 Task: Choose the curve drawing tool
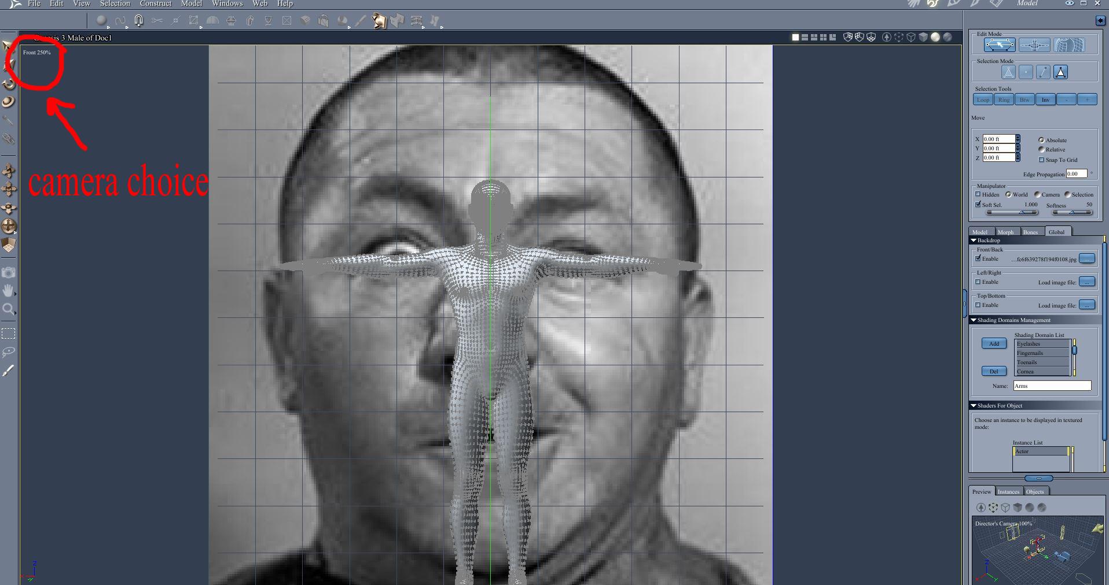(x=120, y=21)
